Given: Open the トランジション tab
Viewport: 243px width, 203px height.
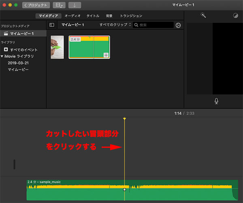Looking at the screenshot, I should [131, 16].
